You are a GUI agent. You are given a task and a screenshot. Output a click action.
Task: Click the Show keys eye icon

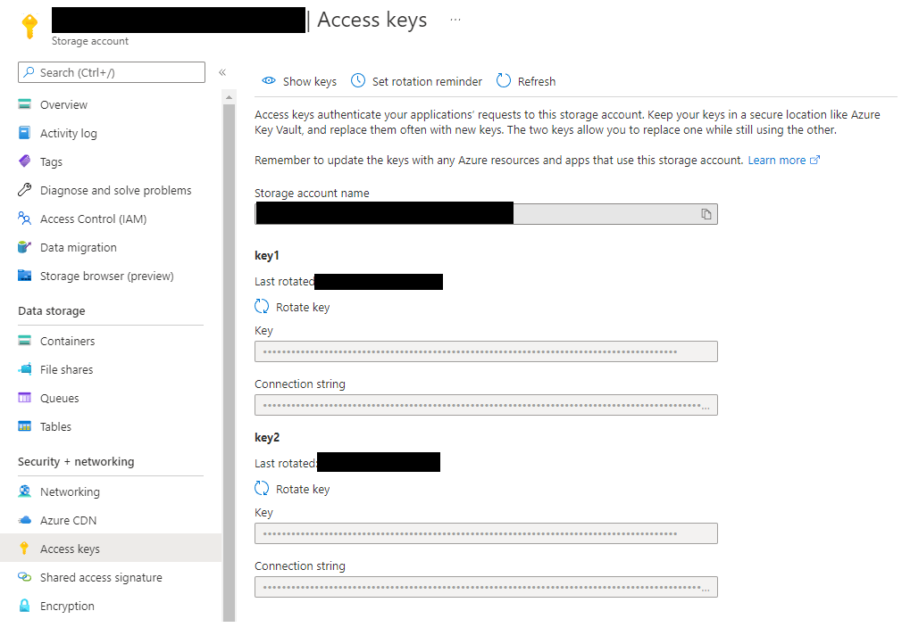pyautogui.click(x=268, y=81)
